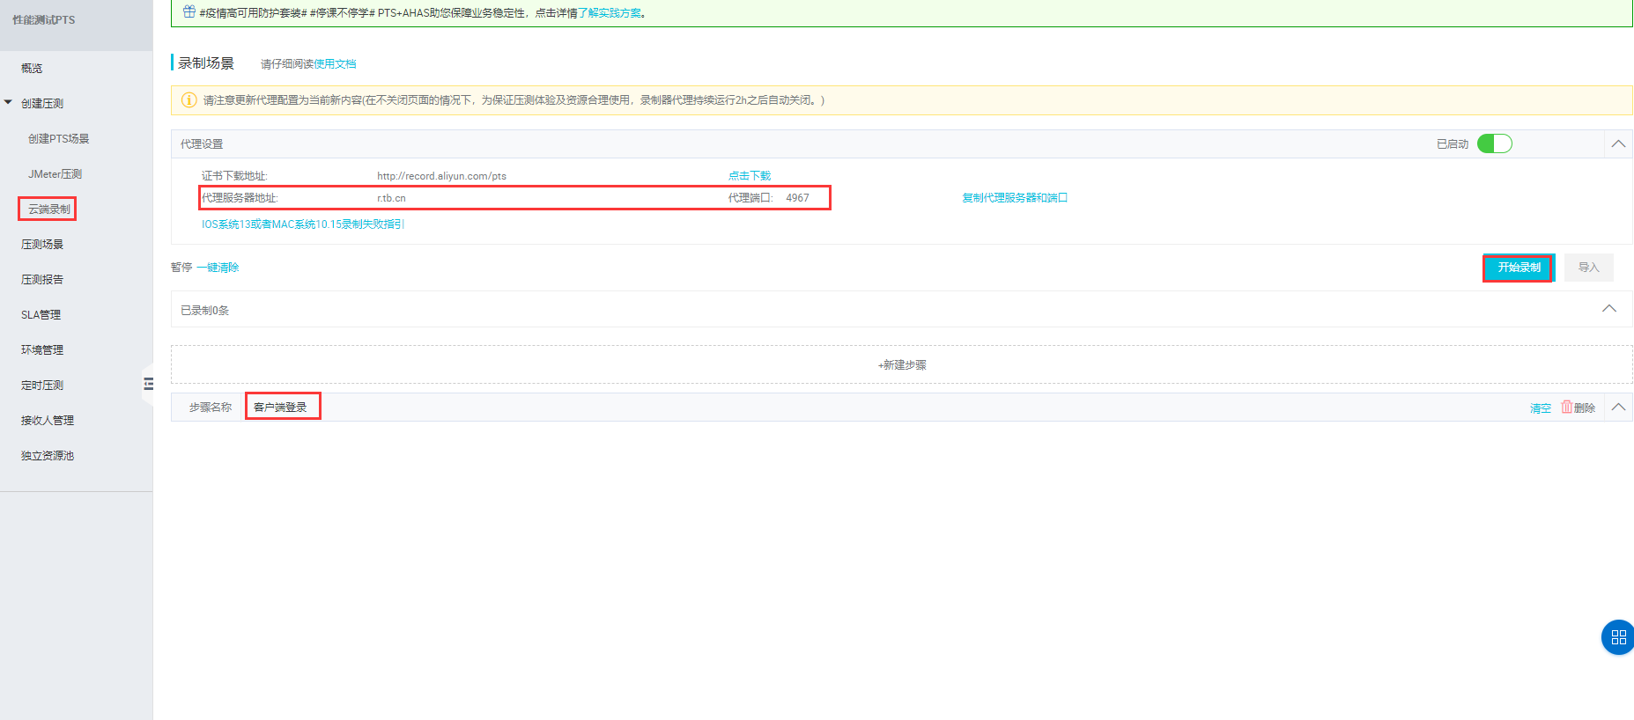
Task: Open the 压测报告 sidebar item
Action: 42,279
